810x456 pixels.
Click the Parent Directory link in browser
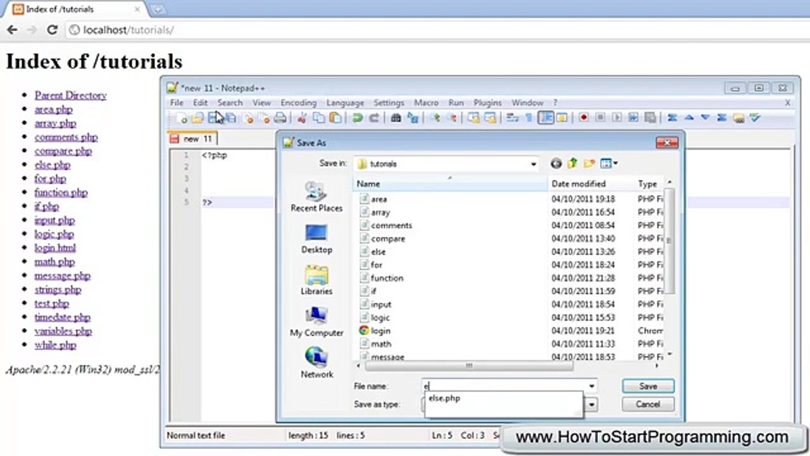tap(70, 96)
